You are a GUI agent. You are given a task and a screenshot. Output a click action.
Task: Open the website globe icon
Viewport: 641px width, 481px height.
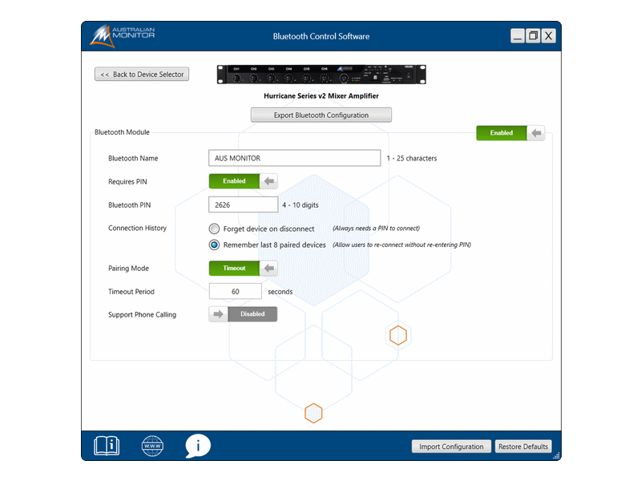[152, 445]
